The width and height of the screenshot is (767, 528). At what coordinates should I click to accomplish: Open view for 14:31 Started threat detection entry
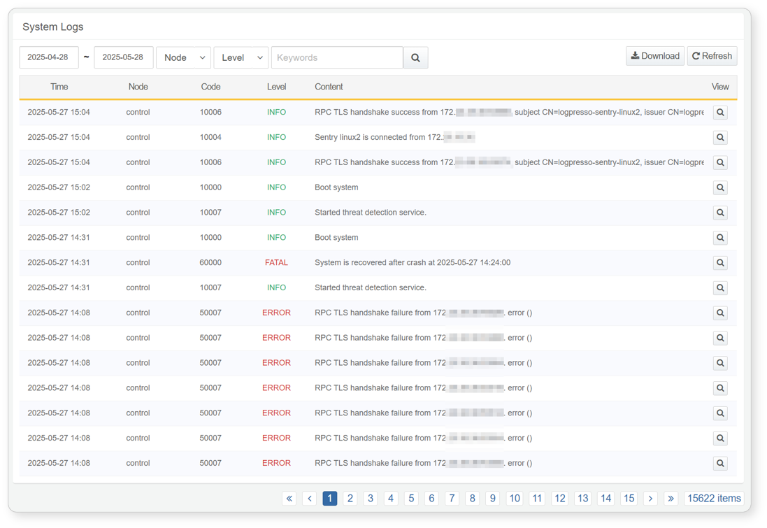click(720, 287)
